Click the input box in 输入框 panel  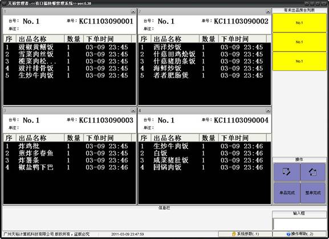tap(299, 224)
